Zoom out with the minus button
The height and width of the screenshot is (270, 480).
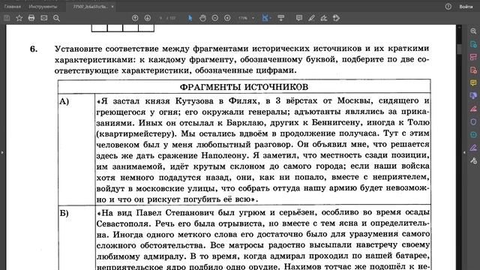(215, 18)
